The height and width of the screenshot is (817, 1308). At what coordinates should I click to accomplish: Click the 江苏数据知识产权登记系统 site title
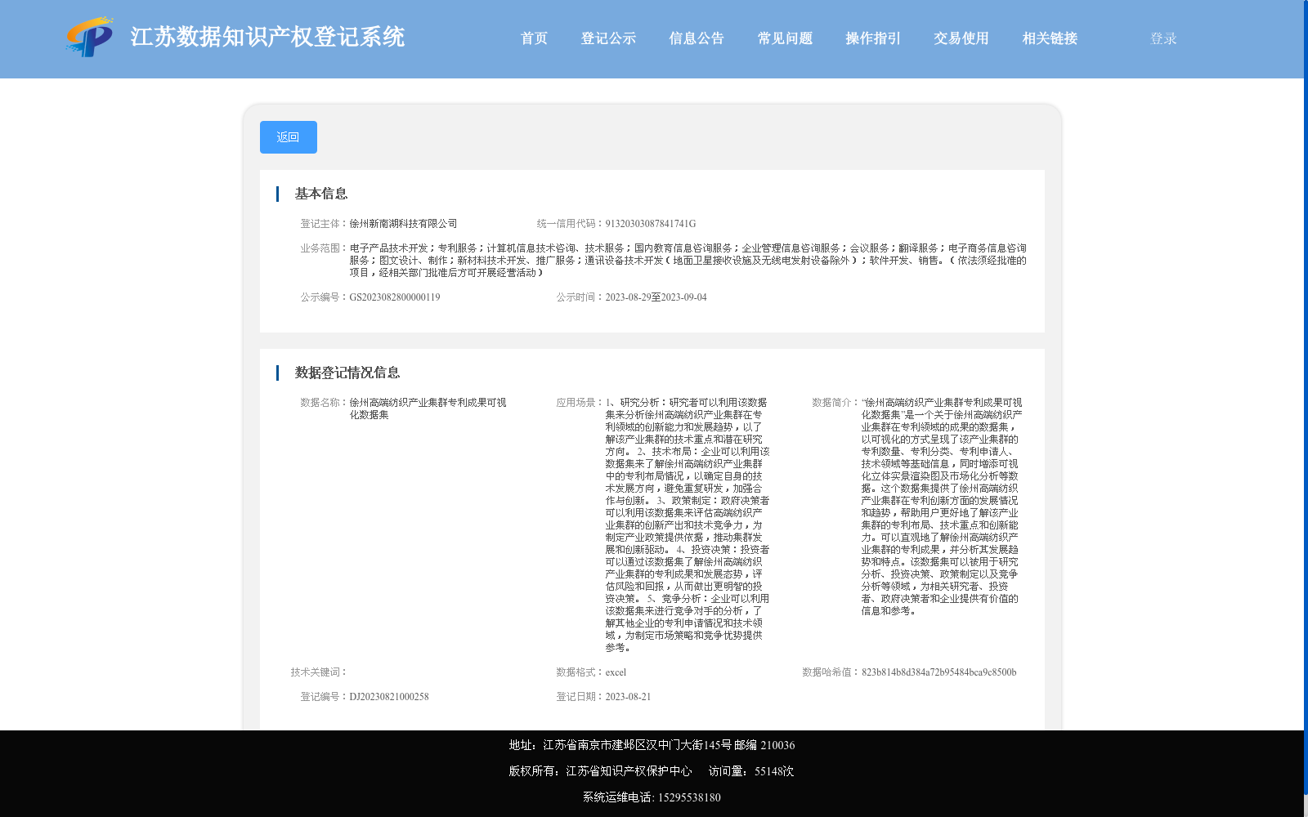[x=267, y=38]
